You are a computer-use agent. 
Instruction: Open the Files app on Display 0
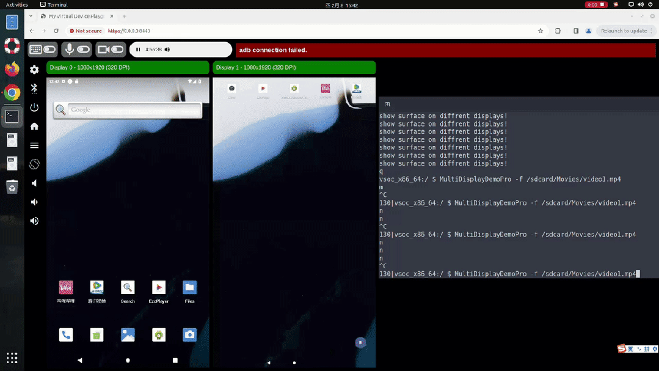[x=189, y=292]
